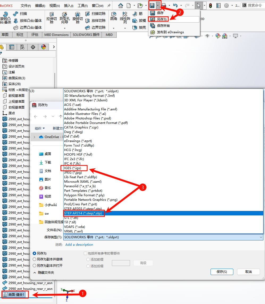Collapse folders with 隐藏文件夹
265x304 pixels.
[x=44, y=273]
